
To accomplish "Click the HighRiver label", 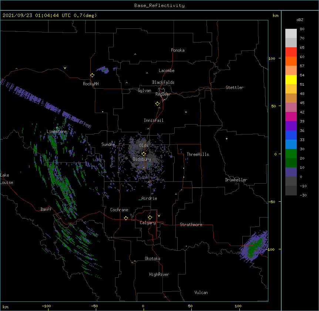I will point(159,274).
